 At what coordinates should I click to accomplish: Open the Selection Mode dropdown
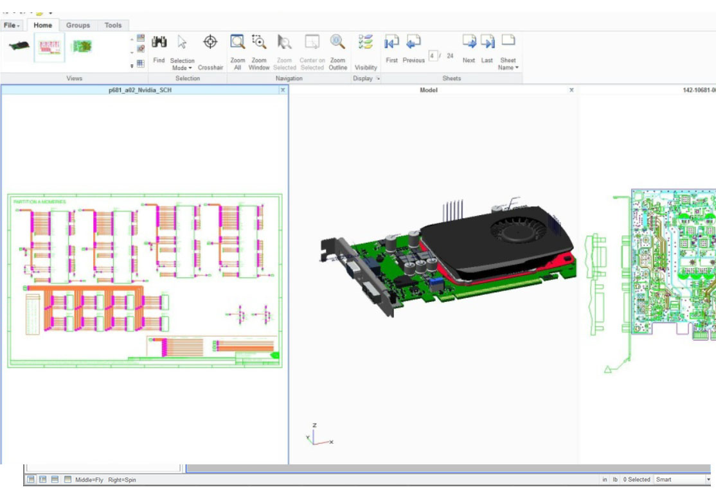pos(182,53)
